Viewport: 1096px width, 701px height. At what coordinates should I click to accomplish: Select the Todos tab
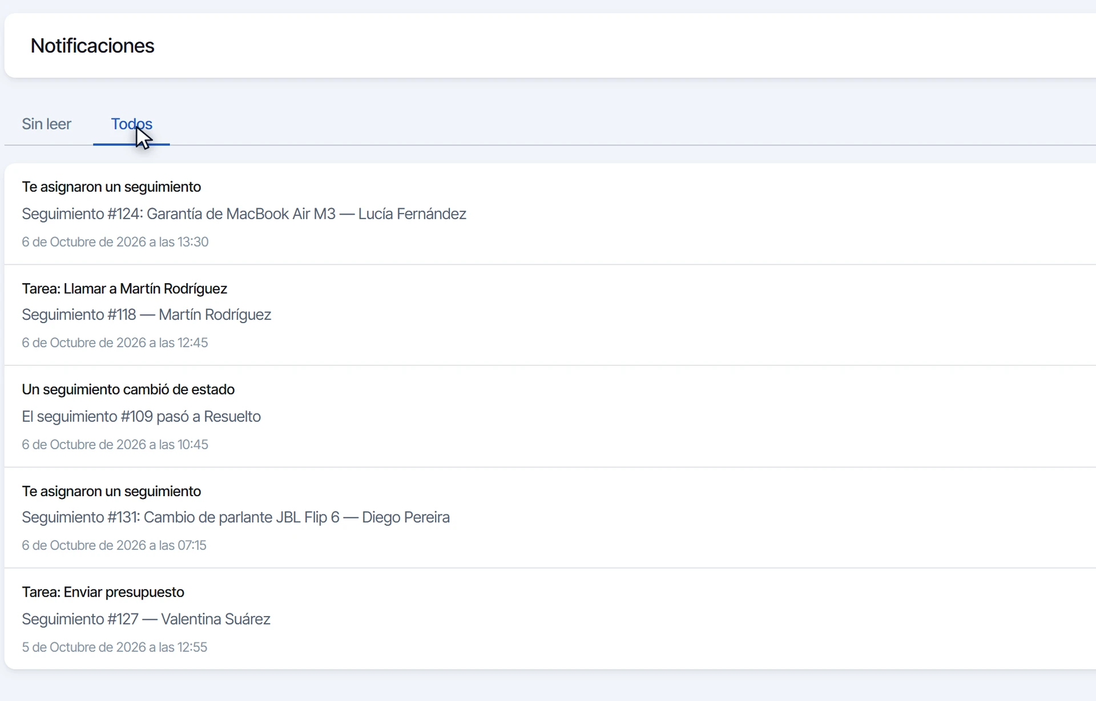pos(131,124)
